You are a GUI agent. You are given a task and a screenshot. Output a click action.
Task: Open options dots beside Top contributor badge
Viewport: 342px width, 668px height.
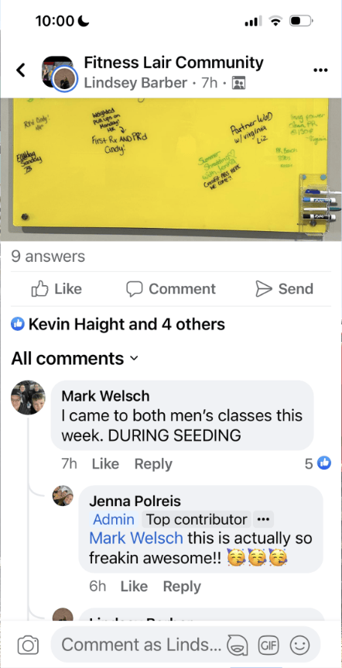[x=263, y=519]
